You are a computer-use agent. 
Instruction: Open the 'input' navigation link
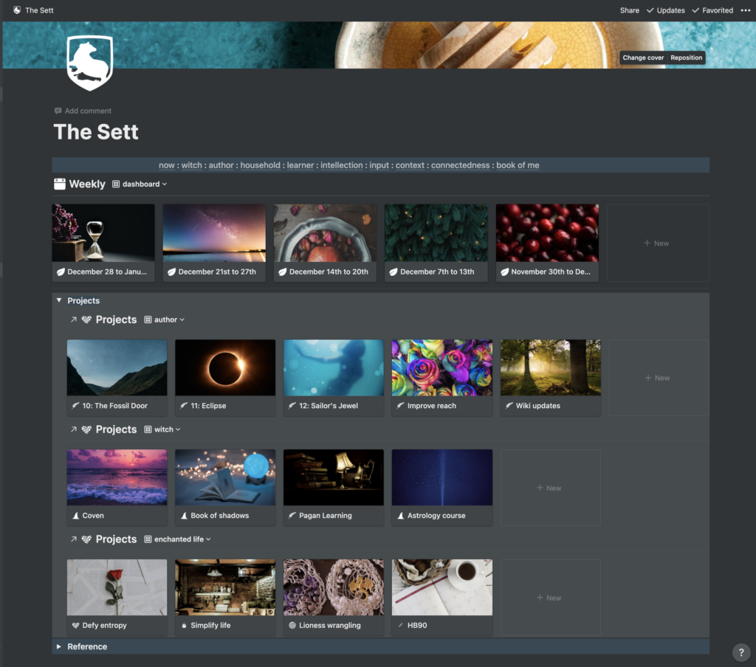coord(379,165)
